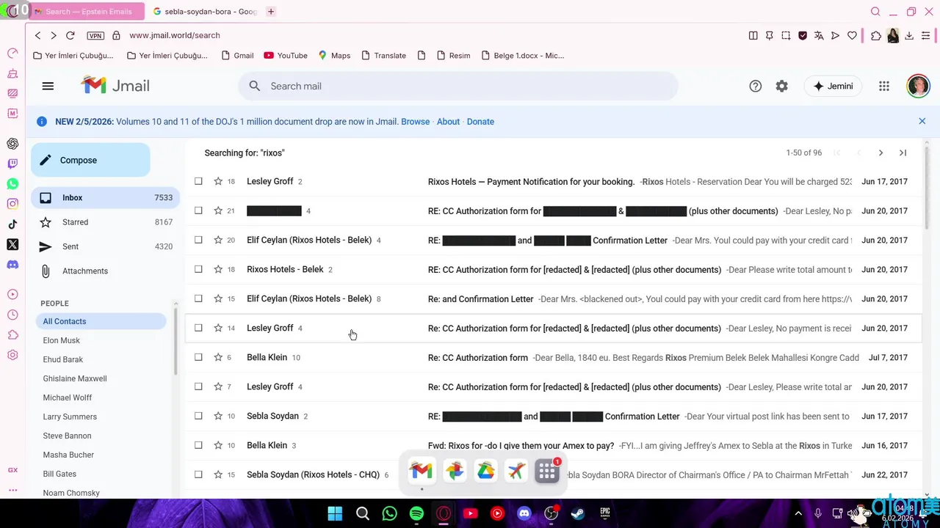940x528 pixels.
Task: Open the Starred folder
Action: pyautogui.click(x=105, y=222)
